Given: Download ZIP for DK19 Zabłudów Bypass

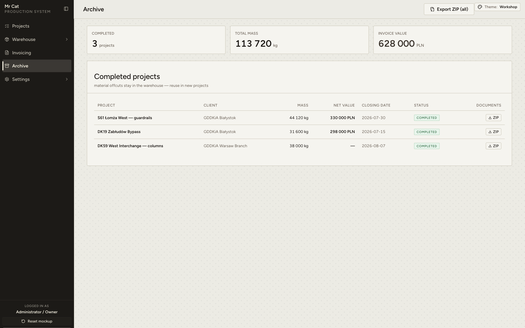Looking at the screenshot, I should (x=493, y=132).
